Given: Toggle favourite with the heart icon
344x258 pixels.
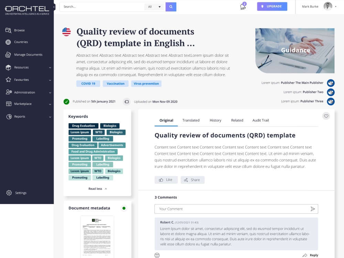Looking at the screenshot, I should (x=326, y=116).
